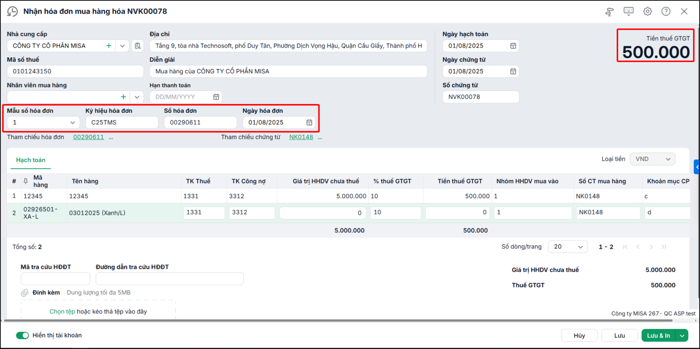This screenshot has width=700, height=349.
Task: Open the Mẫu số hóa đơn dropdown
Action: (x=43, y=122)
